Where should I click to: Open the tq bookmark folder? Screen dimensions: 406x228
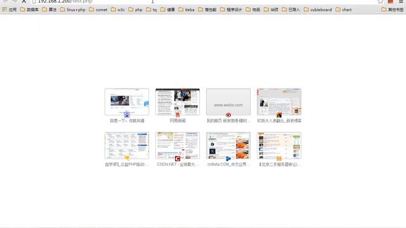152,9
